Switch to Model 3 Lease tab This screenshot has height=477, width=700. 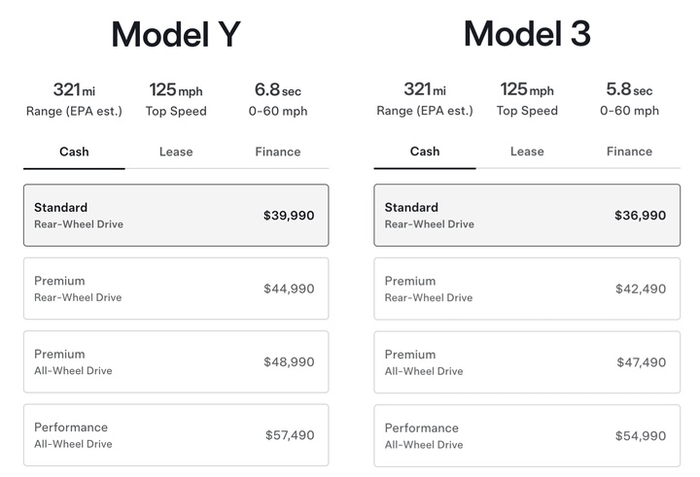click(527, 152)
